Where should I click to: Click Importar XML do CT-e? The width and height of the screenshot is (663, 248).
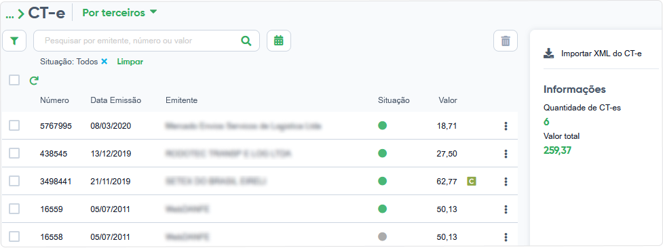tap(601, 54)
